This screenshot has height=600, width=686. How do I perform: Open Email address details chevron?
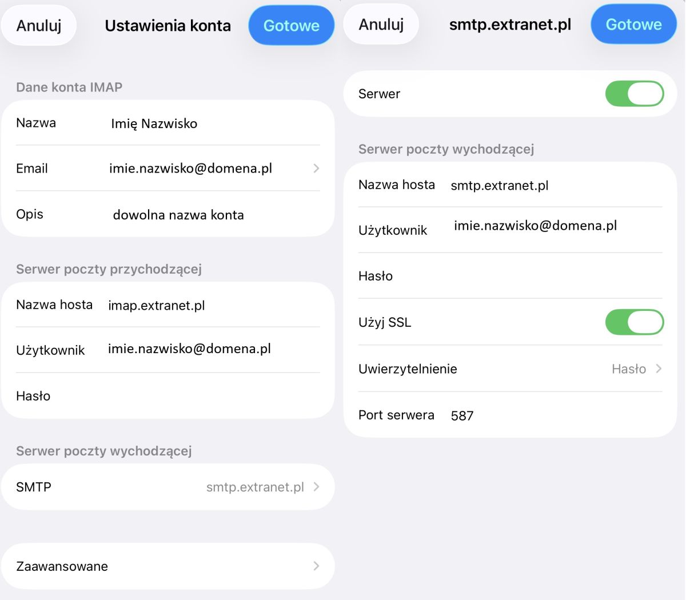(316, 169)
